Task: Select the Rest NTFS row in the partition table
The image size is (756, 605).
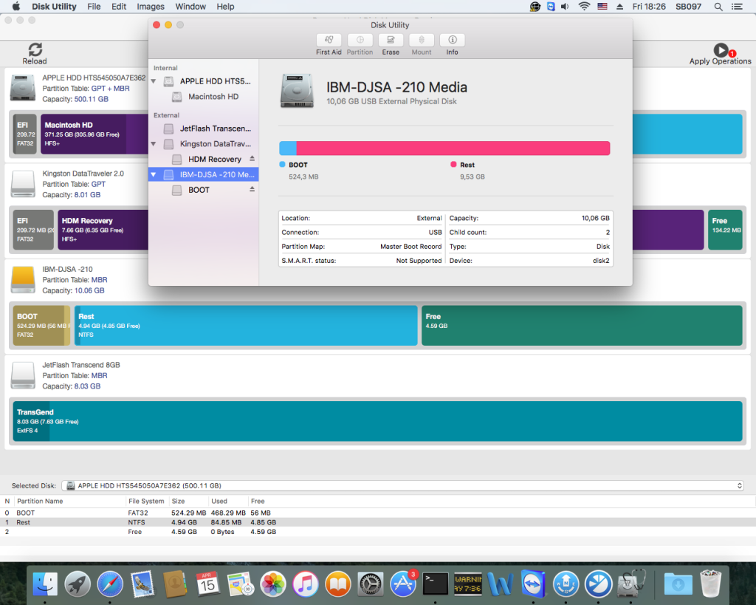Action: tap(378, 522)
